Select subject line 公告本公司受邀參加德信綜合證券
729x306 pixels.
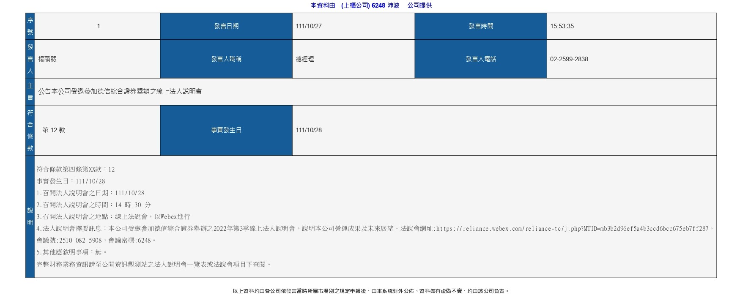point(120,91)
